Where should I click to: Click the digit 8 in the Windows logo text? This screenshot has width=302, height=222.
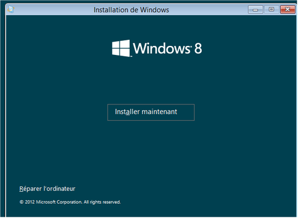[x=198, y=48]
